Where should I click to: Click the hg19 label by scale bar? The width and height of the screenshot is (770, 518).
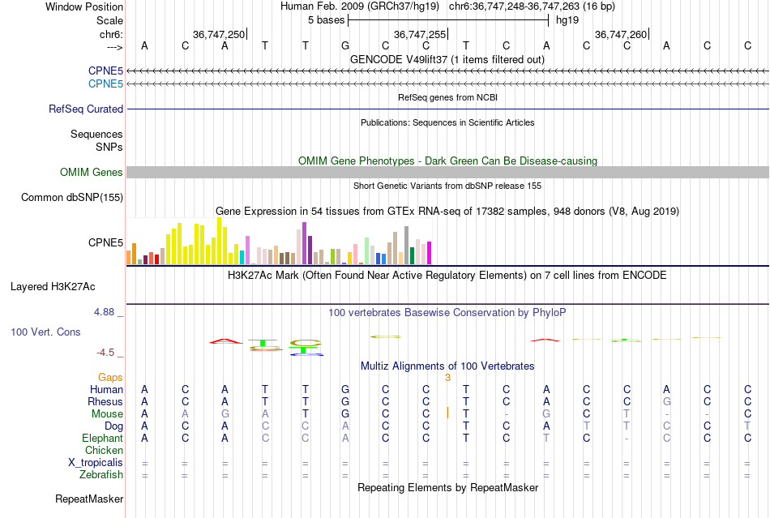pyautogui.click(x=567, y=20)
